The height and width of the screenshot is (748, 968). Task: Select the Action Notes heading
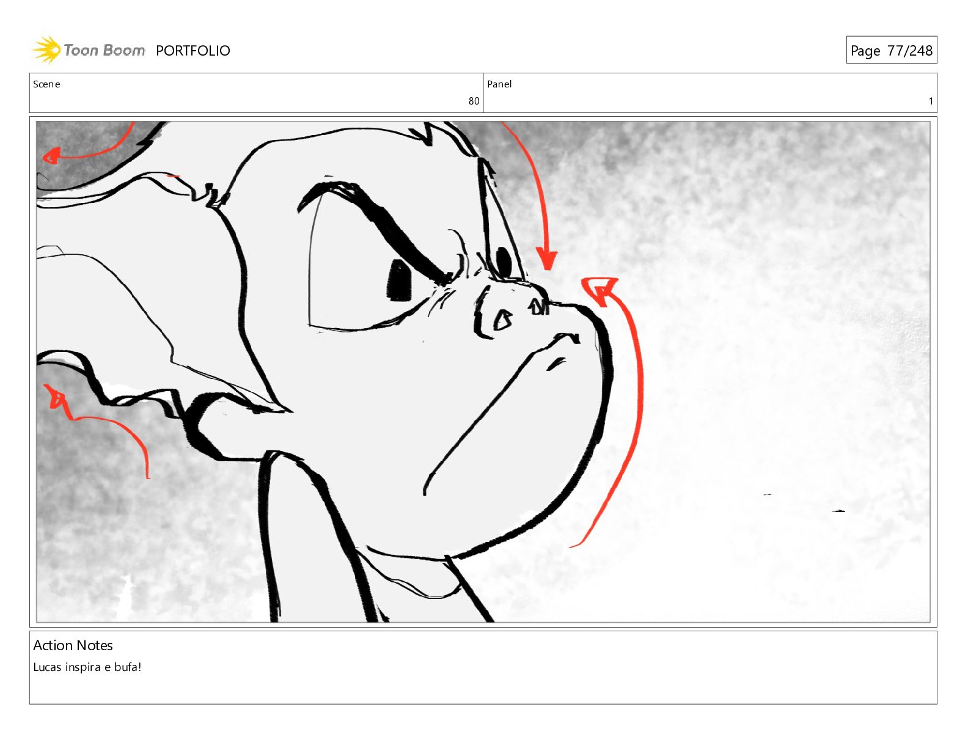(x=73, y=645)
